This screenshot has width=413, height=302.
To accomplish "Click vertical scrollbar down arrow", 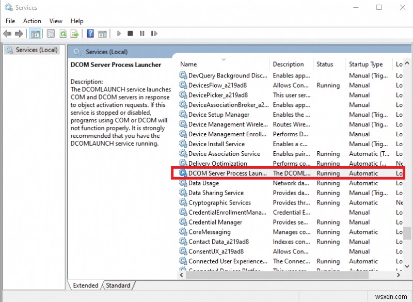I will (x=407, y=266).
